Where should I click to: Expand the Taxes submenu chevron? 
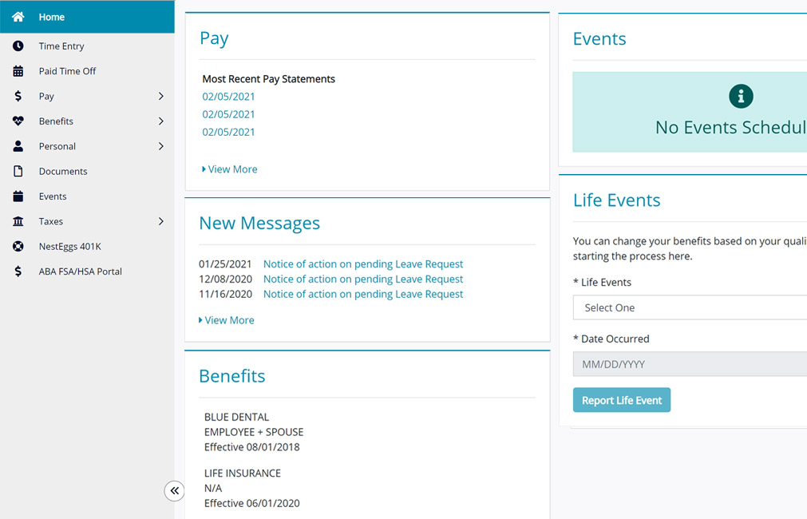(x=161, y=221)
